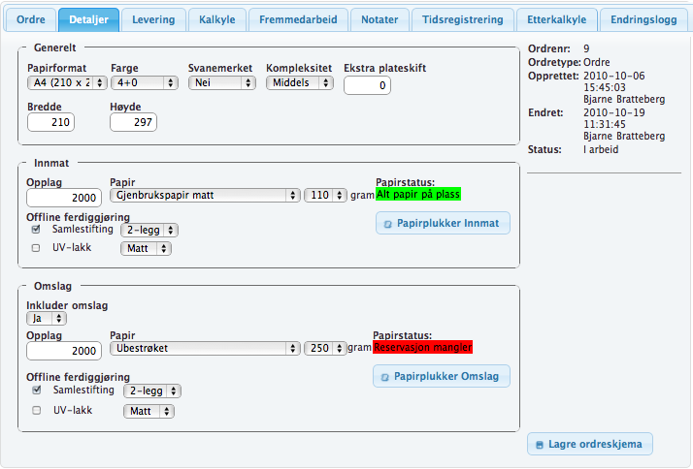Open the Tidsregistrering tab
The height and width of the screenshot is (469, 693).
pos(462,19)
